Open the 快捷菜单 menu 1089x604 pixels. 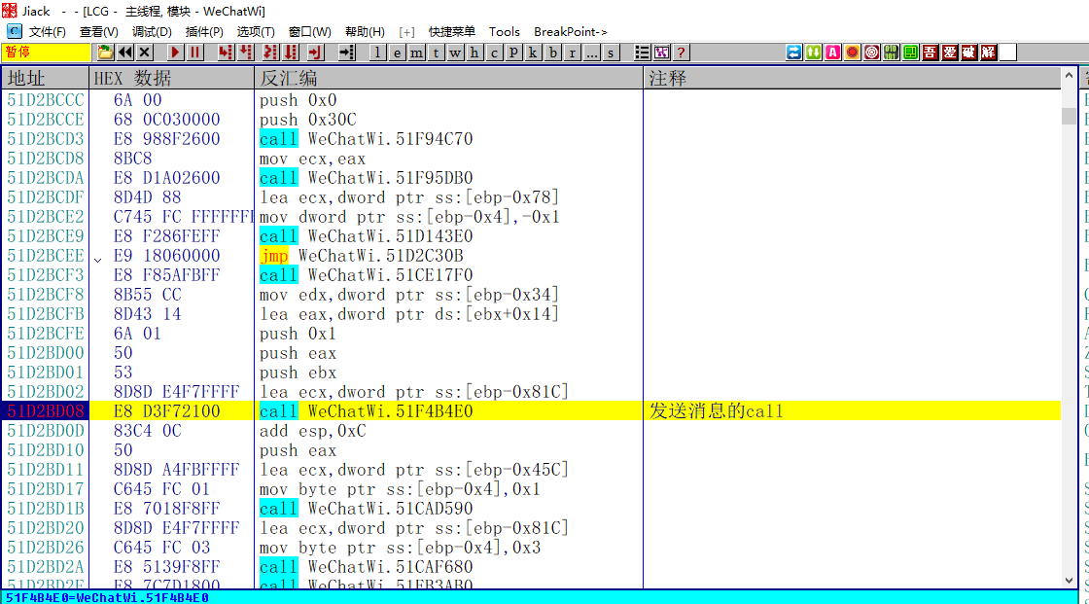pyautogui.click(x=452, y=32)
